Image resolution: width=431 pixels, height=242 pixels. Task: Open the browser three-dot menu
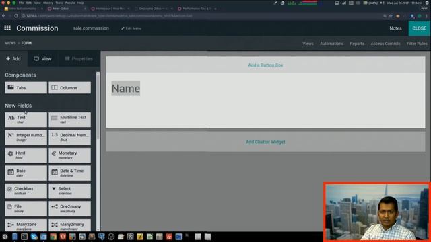click(x=427, y=16)
